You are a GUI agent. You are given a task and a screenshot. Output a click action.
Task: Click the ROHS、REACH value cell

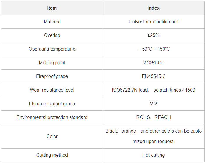(154, 117)
